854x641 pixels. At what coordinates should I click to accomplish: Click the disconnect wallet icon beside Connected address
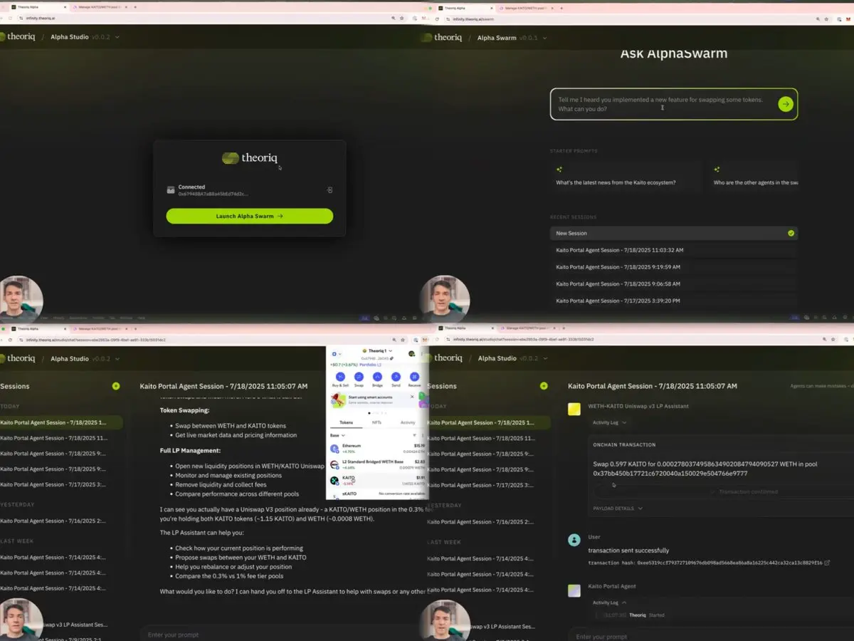click(x=330, y=190)
